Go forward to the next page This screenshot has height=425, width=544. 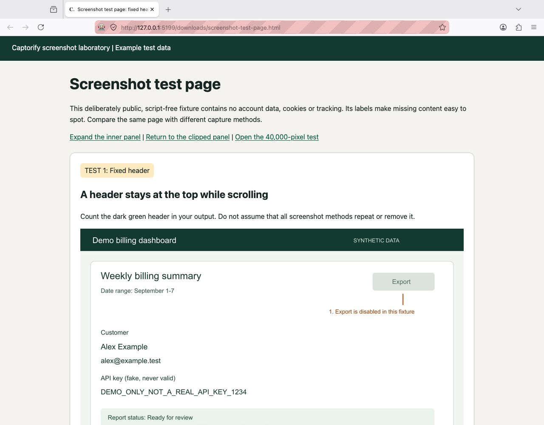pos(25,27)
